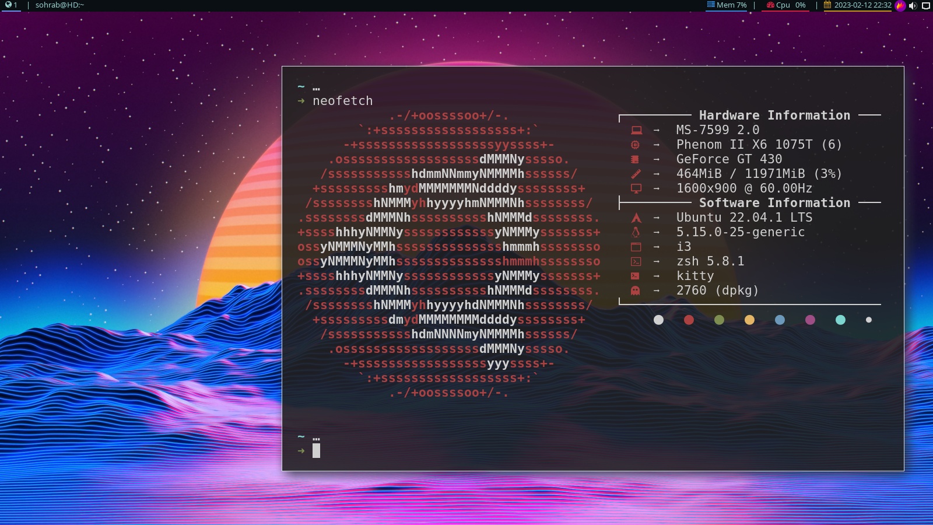
Task: Click the terminal cursor at the bottom prompt
Action: click(316, 450)
